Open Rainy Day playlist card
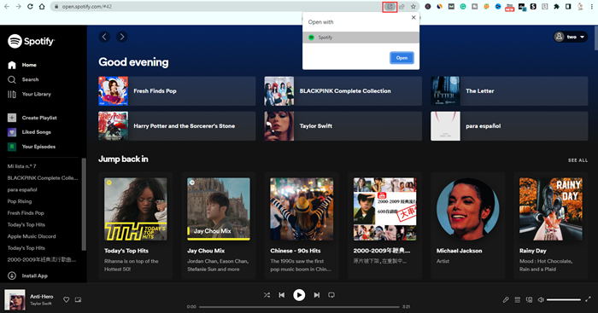 551,225
